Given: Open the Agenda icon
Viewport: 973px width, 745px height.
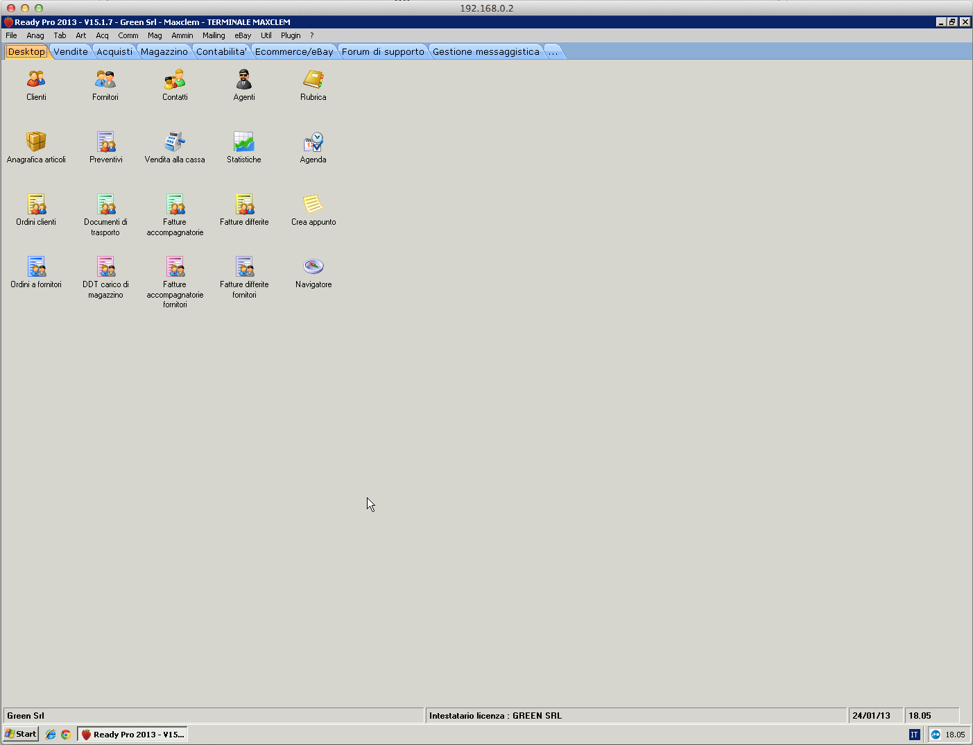Looking at the screenshot, I should pos(313,142).
